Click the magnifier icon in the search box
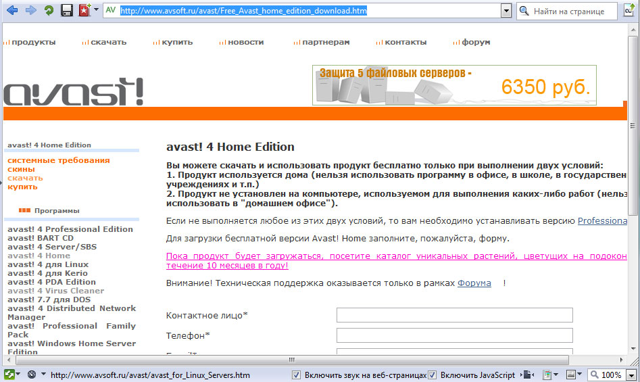Image resolution: width=640 pixels, height=382 pixels. pos(524,11)
